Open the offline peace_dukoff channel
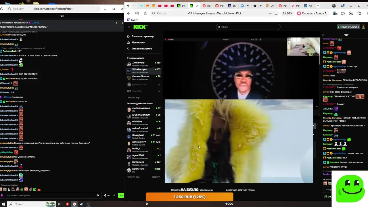Screen dimensions: 368x207 coord(144,85)
